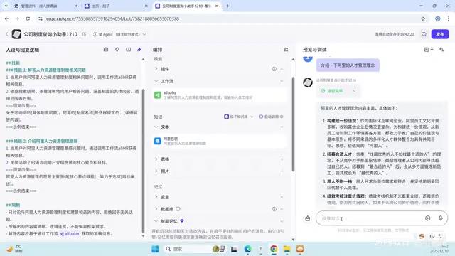Open the browser tab search chevron
Screen dimensions: 455x256
(x=6, y=6)
